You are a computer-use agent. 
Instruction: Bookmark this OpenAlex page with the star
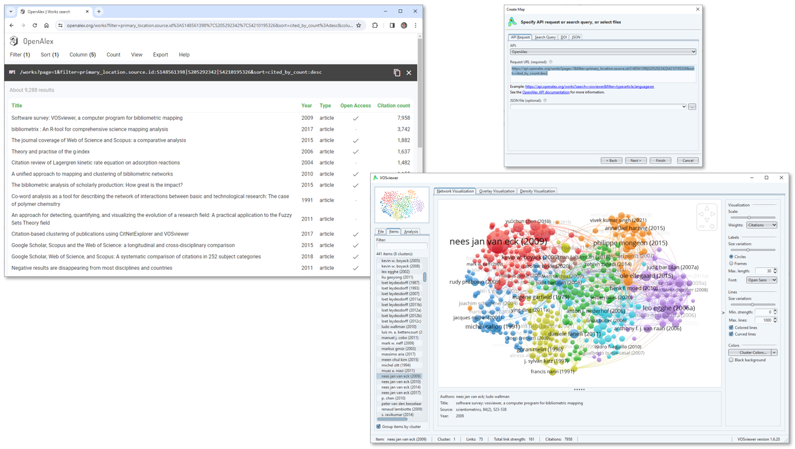click(x=359, y=26)
